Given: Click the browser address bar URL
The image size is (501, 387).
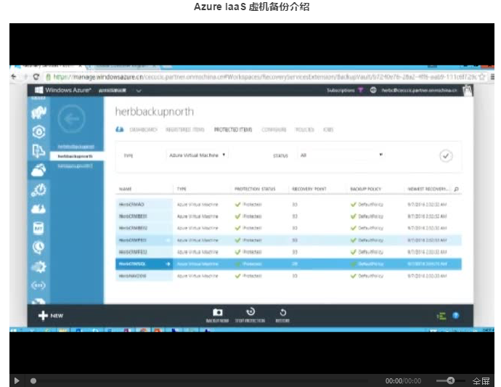Looking at the screenshot, I should (x=265, y=77).
